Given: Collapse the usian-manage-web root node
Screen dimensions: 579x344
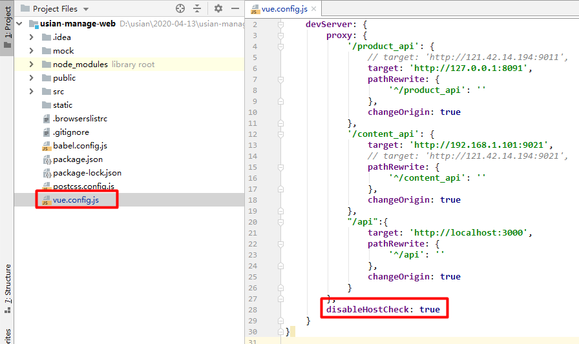Looking at the screenshot, I should [x=19, y=24].
